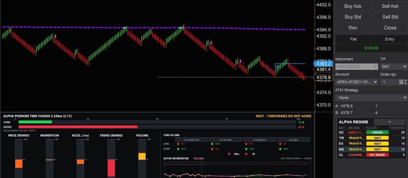Click the green 5m PATTERN long PASS dot
408x178 pixels.
pyautogui.click(x=212, y=144)
